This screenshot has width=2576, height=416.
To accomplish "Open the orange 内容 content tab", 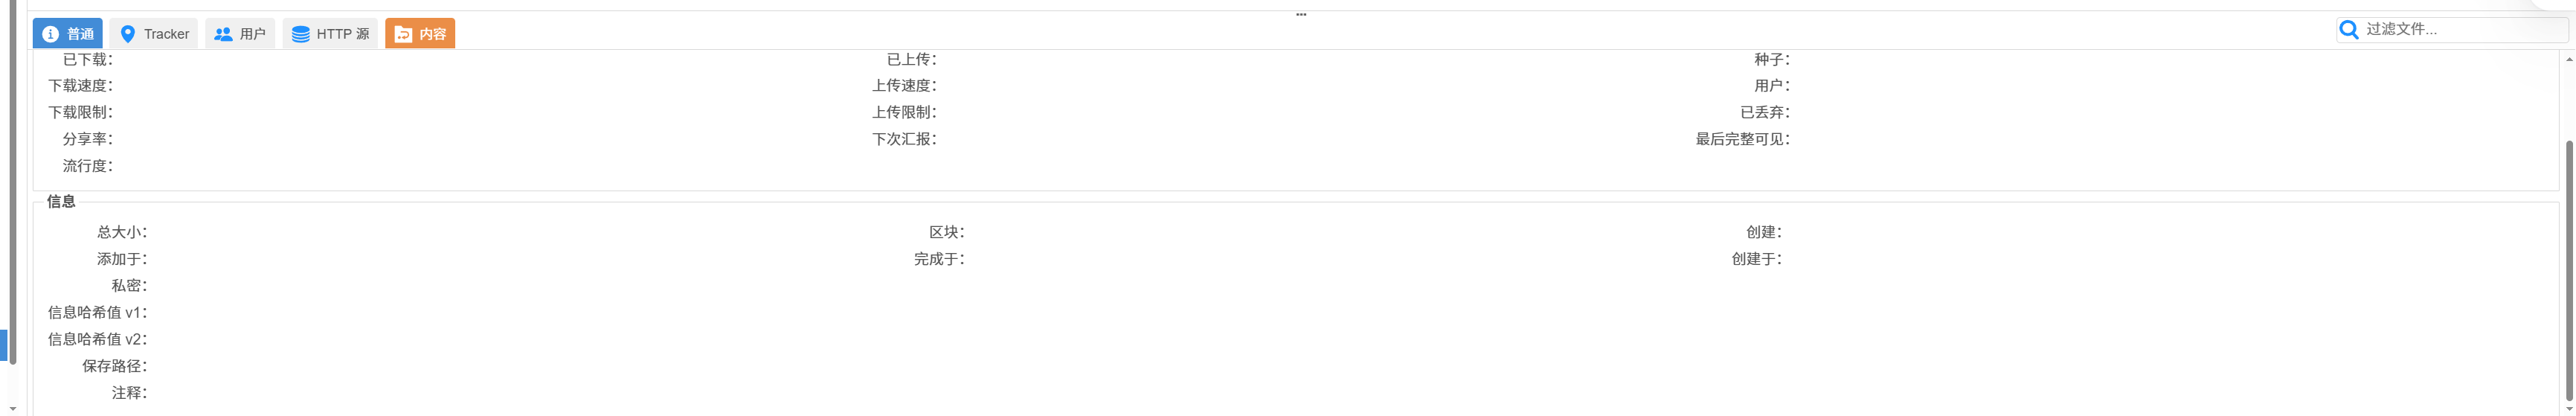I will coord(420,34).
